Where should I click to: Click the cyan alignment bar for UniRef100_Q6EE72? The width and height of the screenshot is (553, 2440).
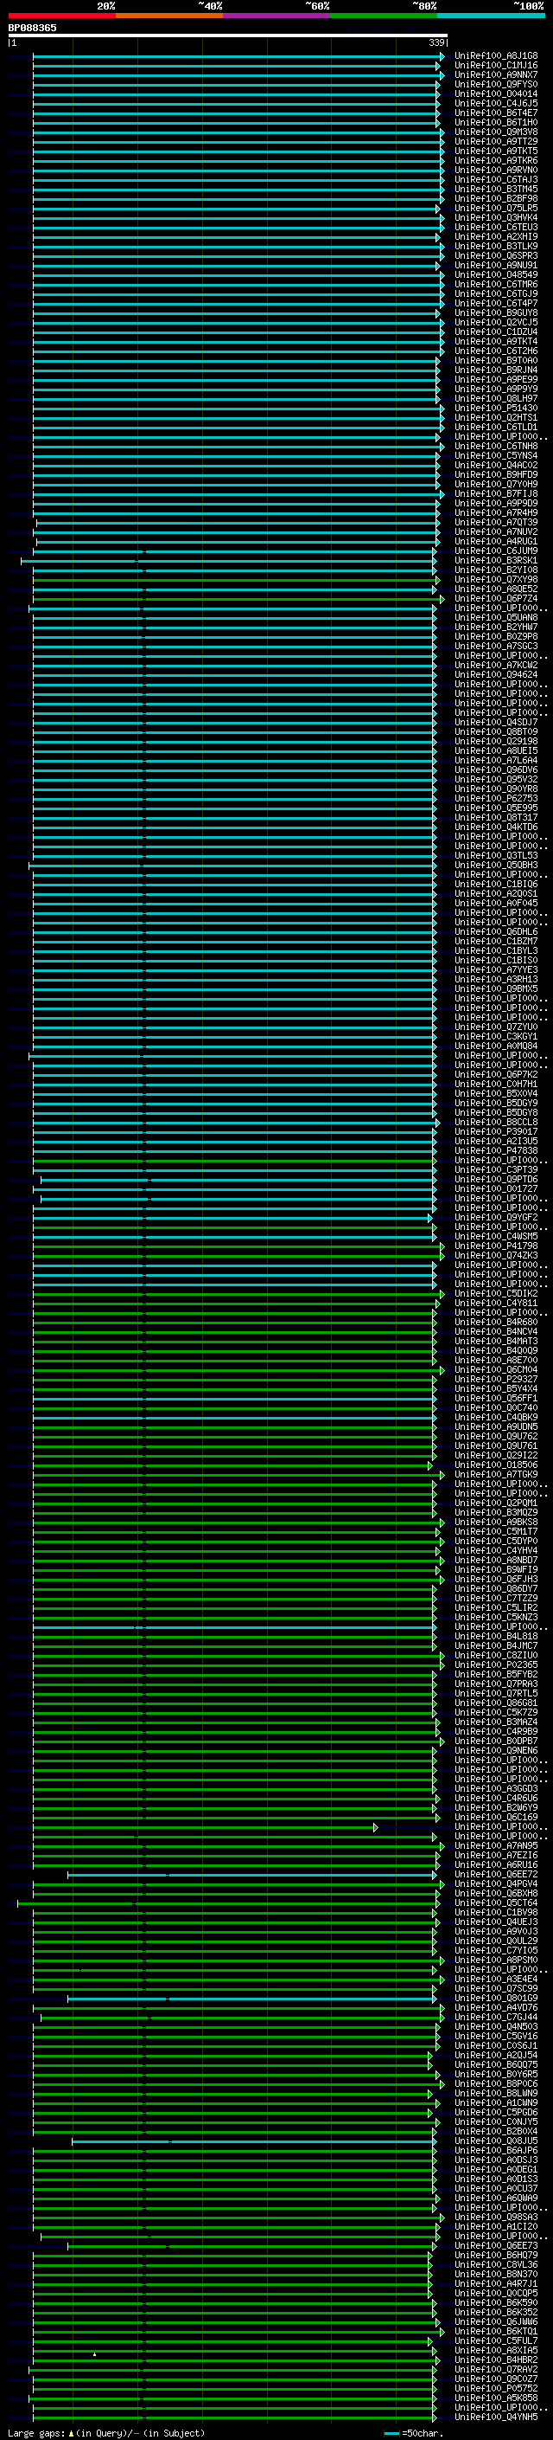251,1875
